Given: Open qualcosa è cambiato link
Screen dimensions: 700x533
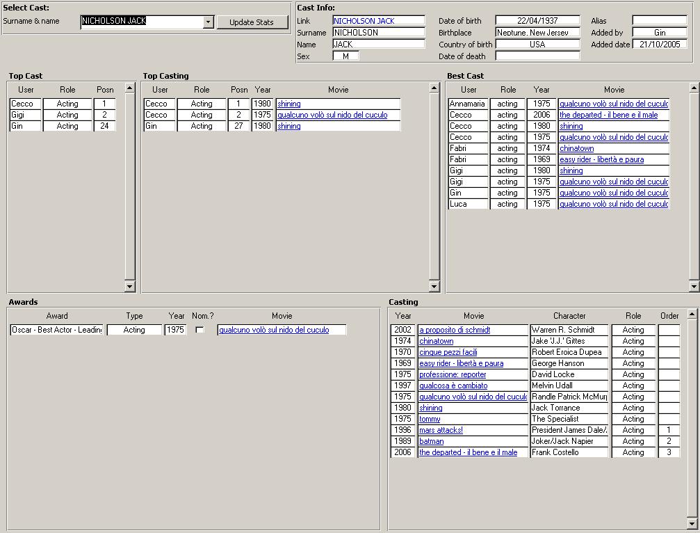Looking at the screenshot, I should click(453, 385).
